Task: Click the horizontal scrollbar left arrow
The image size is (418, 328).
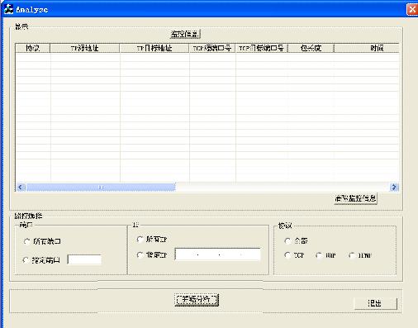Action: [x=21, y=188]
